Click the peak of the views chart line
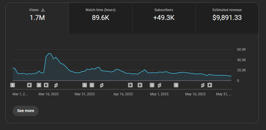This screenshot has width=266, height=130. pyautogui.click(x=49, y=53)
